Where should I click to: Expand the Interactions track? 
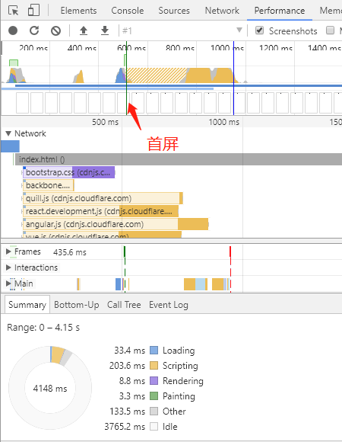click(8, 267)
